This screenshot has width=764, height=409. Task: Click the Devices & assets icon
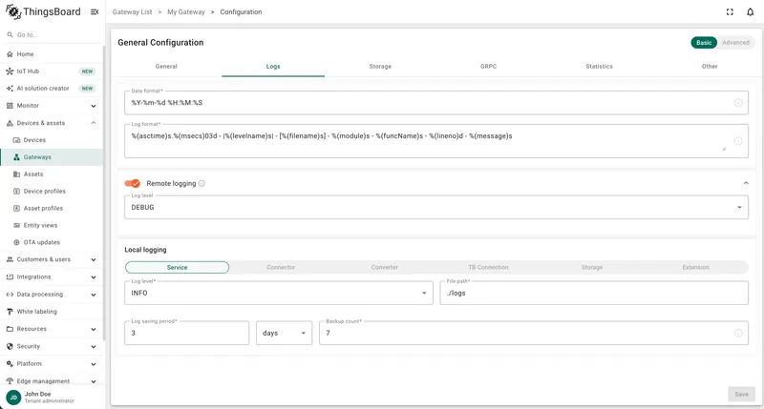(10, 123)
